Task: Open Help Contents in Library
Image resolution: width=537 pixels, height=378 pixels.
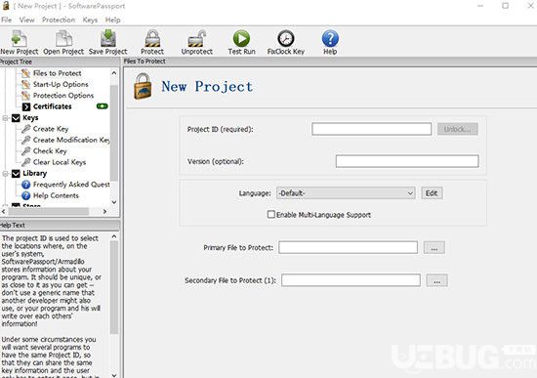Action: click(x=56, y=195)
